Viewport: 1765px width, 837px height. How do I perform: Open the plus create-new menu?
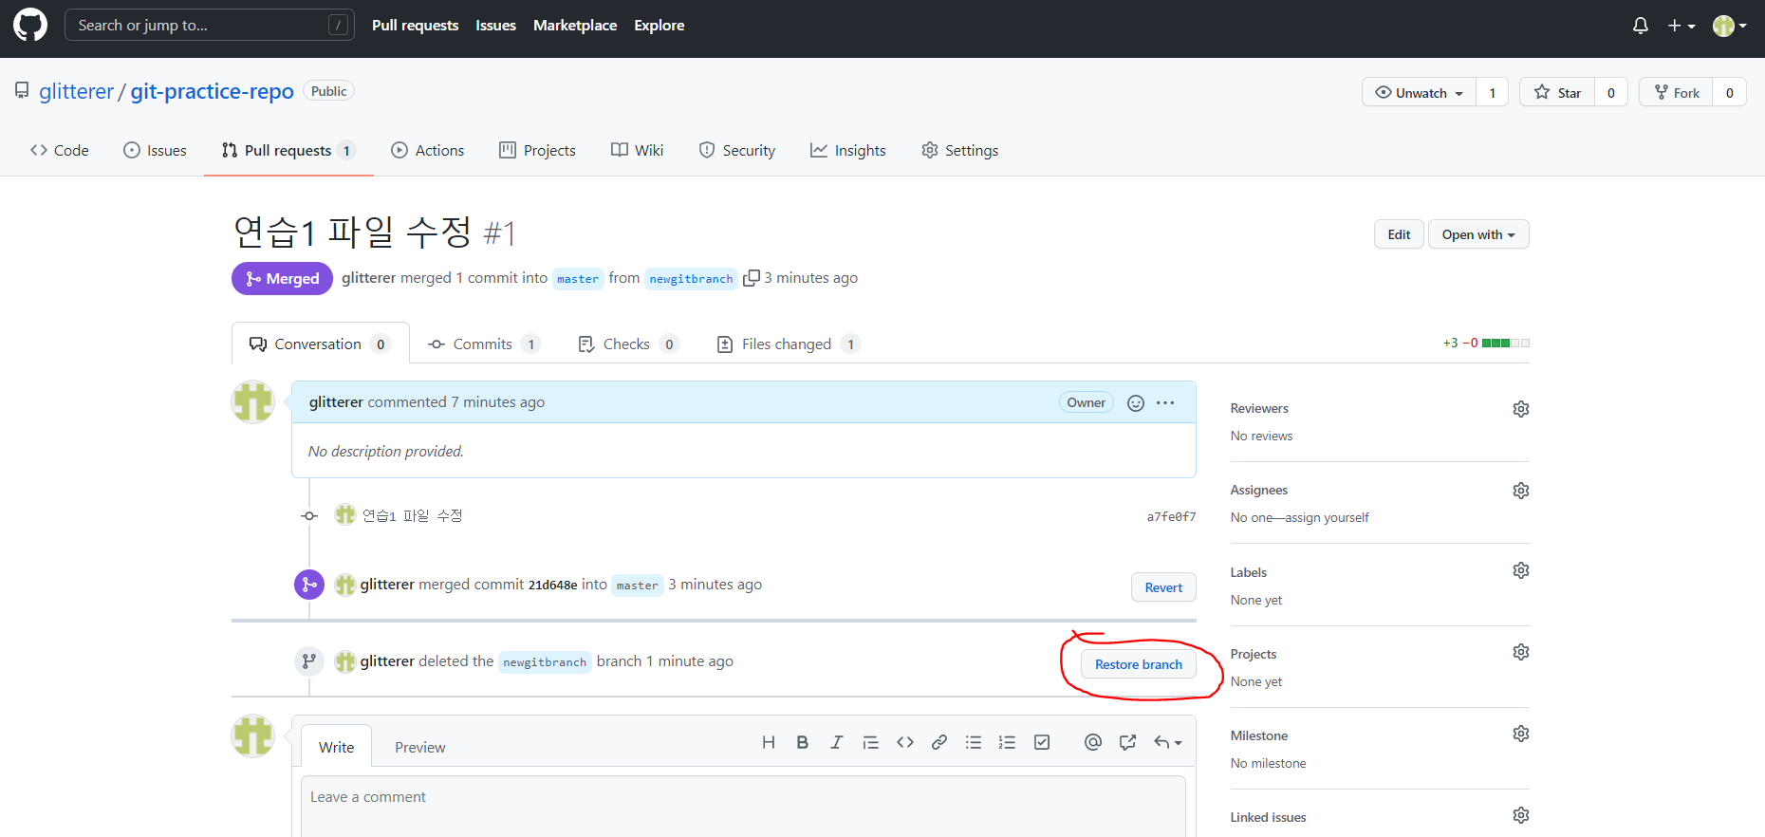point(1681,26)
